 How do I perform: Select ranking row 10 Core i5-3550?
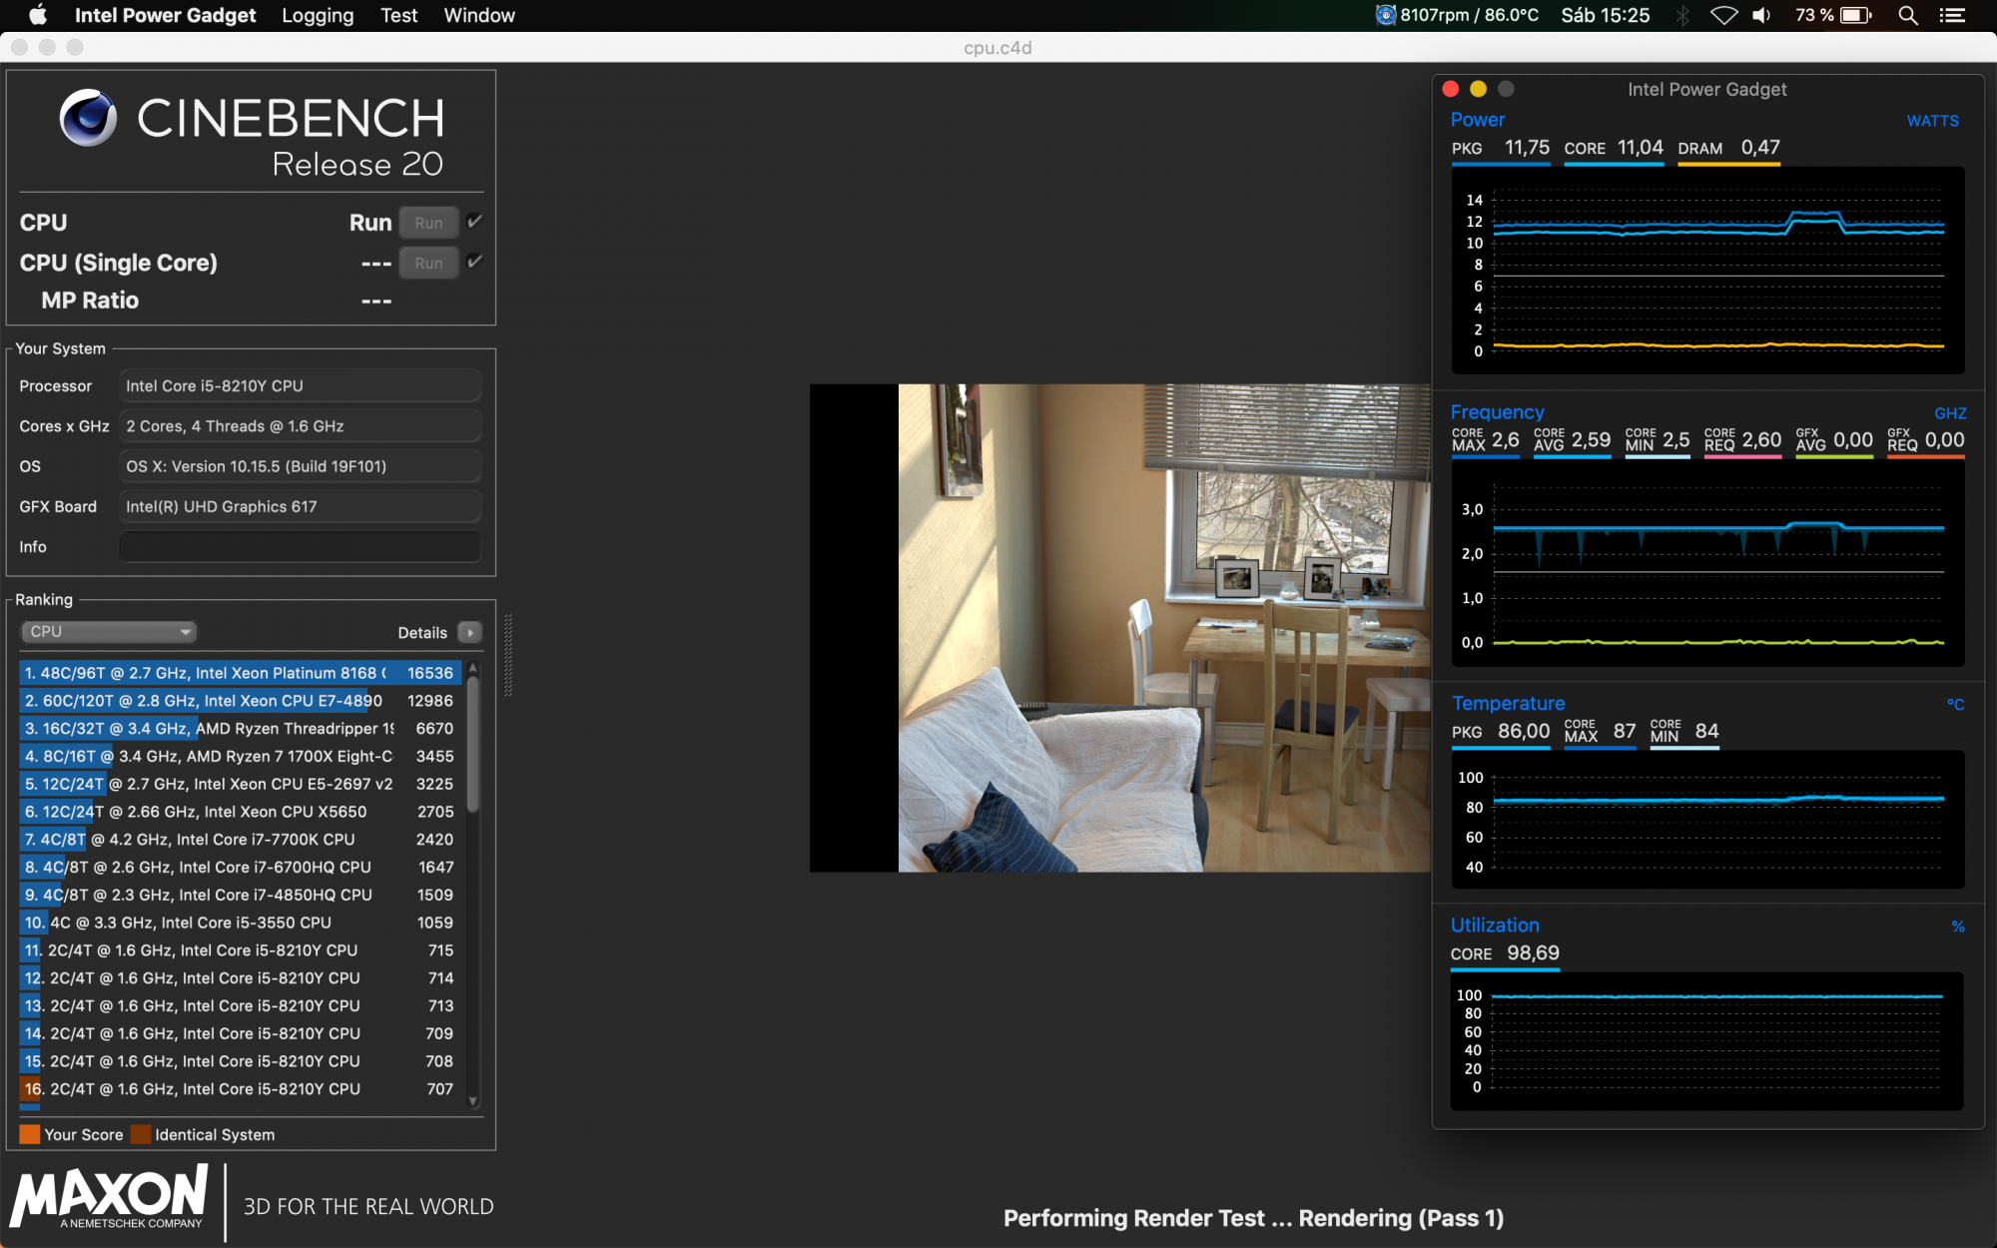[240, 923]
